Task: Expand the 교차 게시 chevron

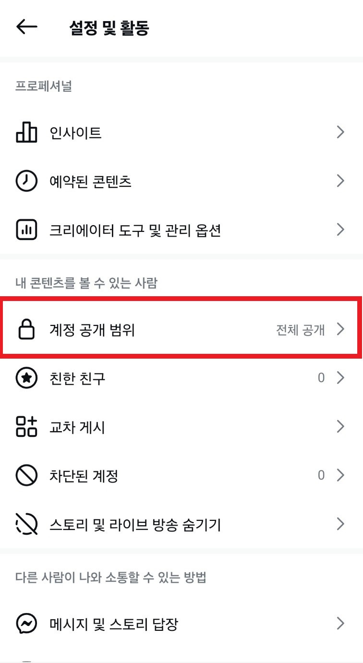Action: pyautogui.click(x=340, y=427)
